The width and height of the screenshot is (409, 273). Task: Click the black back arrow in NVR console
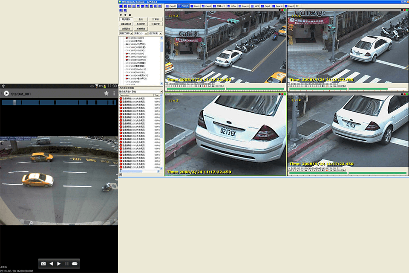point(121,15)
